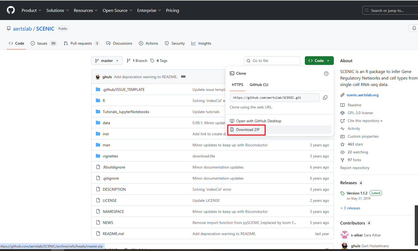Copy the clone URL with copy icon

point(325,98)
